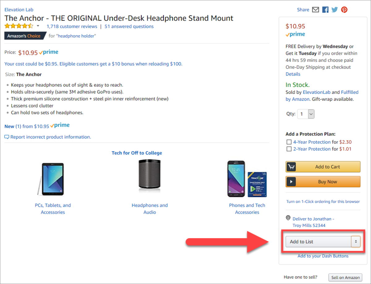This screenshot has height=284, width=371.
Task: Click the location pin delivery icon
Action: [288, 218]
